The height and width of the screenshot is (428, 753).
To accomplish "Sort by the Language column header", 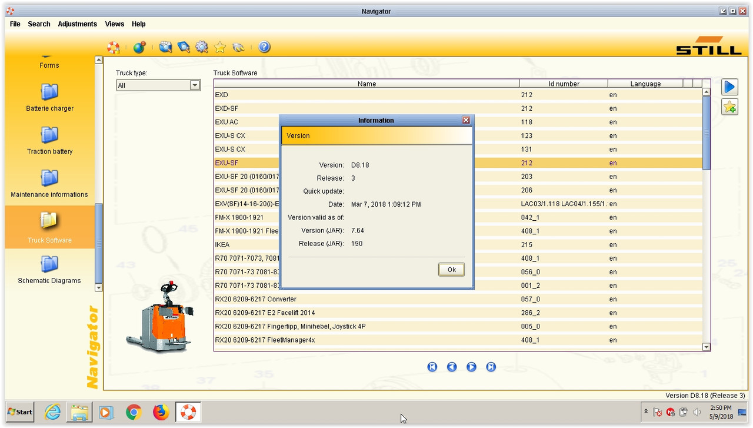I will click(645, 84).
